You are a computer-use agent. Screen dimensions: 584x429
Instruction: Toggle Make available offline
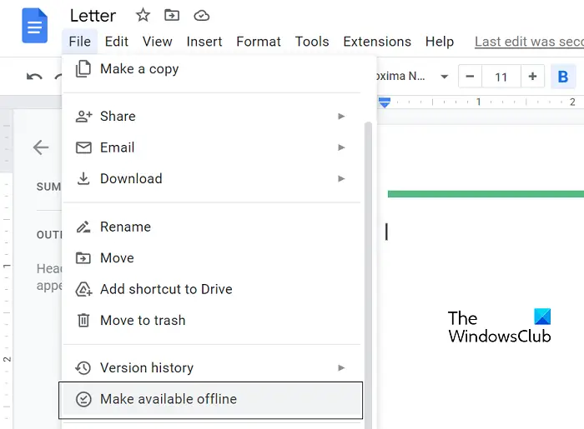pos(212,399)
